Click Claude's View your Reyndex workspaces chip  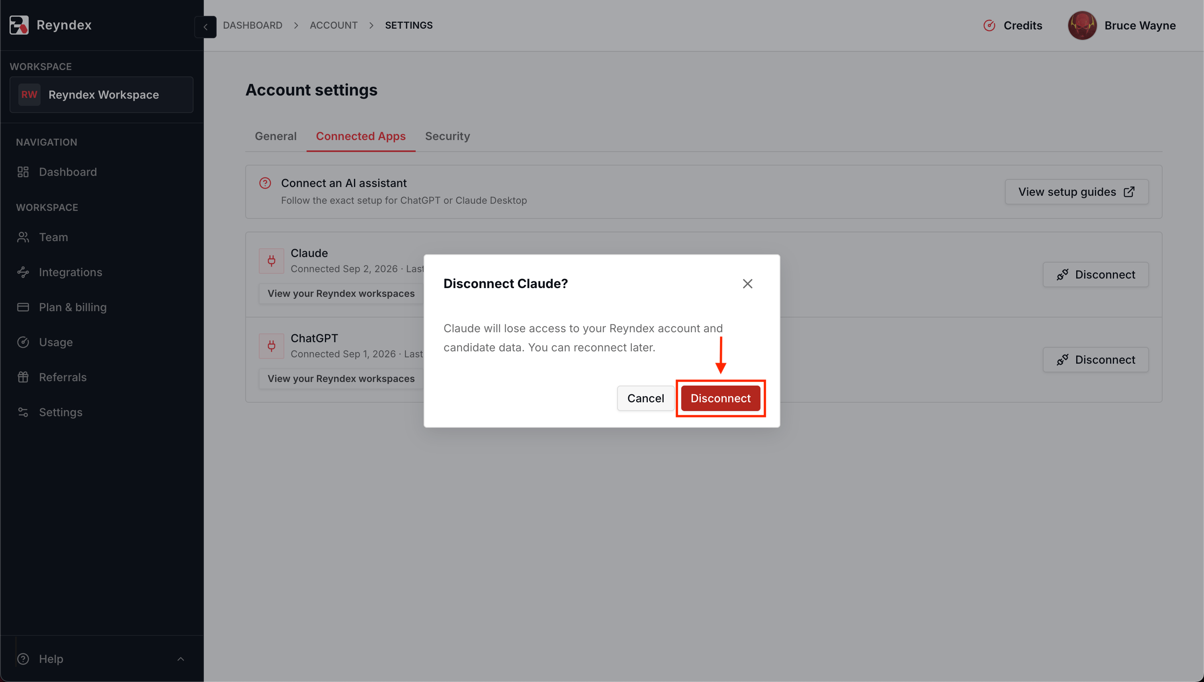tap(341, 293)
